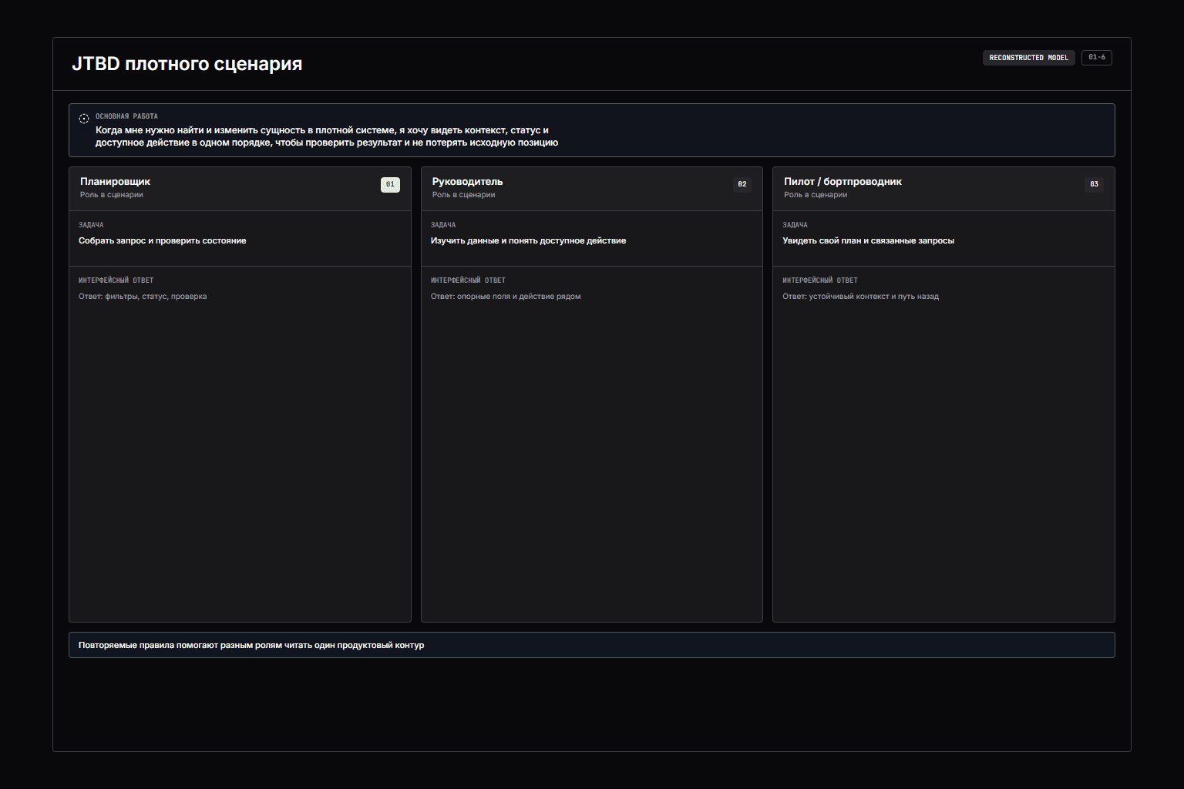This screenshot has height=789, width=1184.
Task: Select the 03 badge on Пилот / бортпроводник card
Action: pos(1094,185)
